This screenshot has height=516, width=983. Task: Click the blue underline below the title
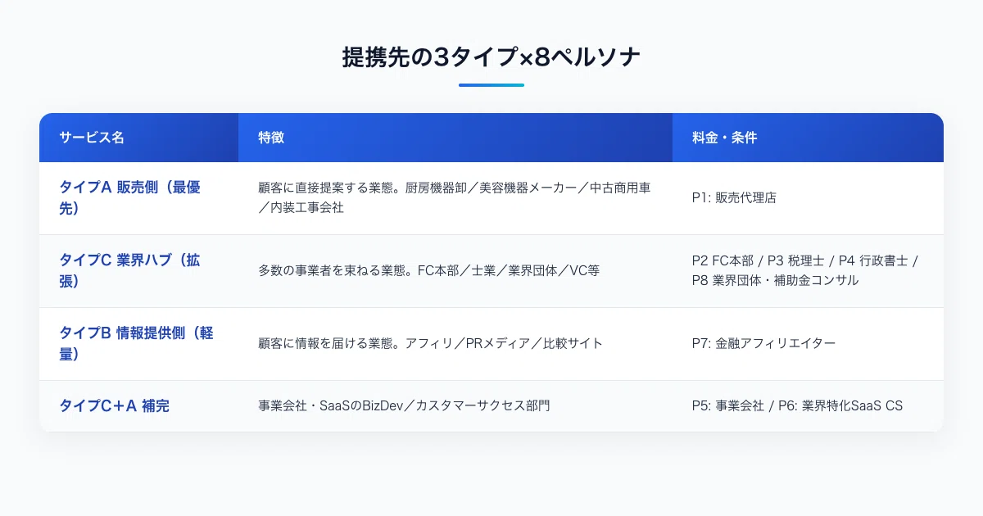point(491,84)
